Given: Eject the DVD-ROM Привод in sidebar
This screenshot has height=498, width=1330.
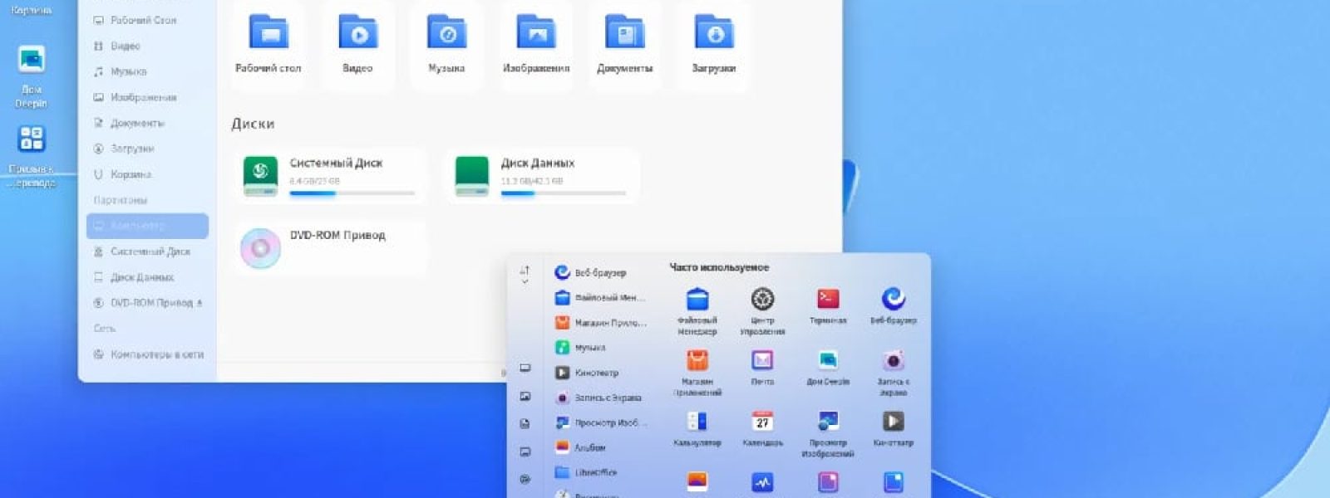Looking at the screenshot, I should coord(199,303).
